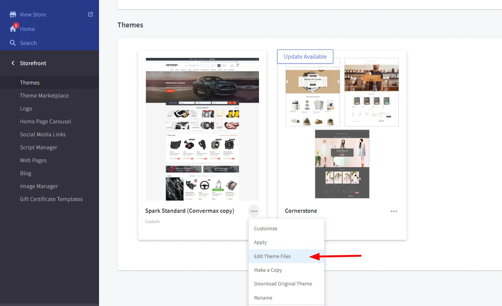Screen dimensions: 502x306
Task: Open Gift Certificate Templates page
Action: click(51, 199)
